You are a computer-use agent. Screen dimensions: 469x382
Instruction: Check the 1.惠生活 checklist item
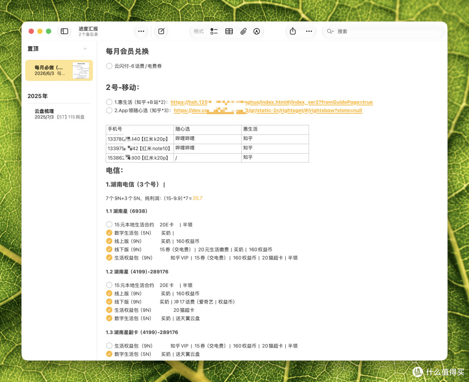109,102
